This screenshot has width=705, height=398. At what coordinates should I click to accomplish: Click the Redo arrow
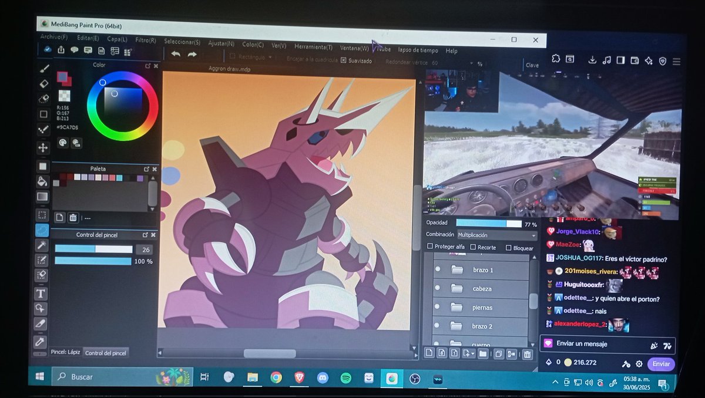(192, 55)
